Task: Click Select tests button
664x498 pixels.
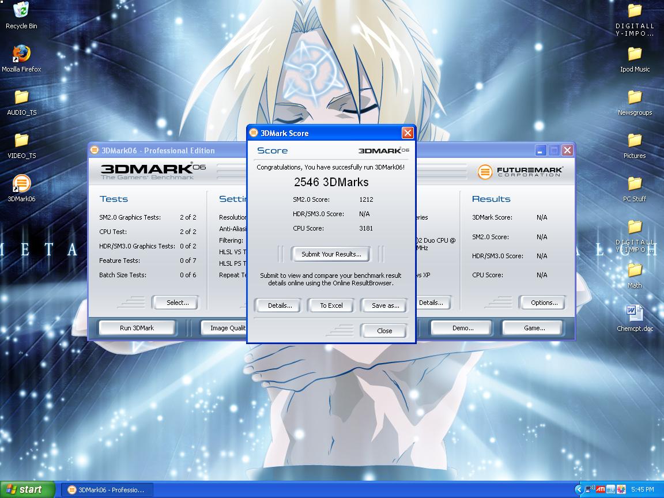Action: [x=176, y=303]
